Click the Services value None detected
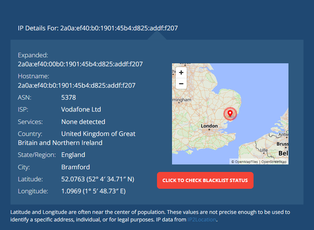 point(83,122)
